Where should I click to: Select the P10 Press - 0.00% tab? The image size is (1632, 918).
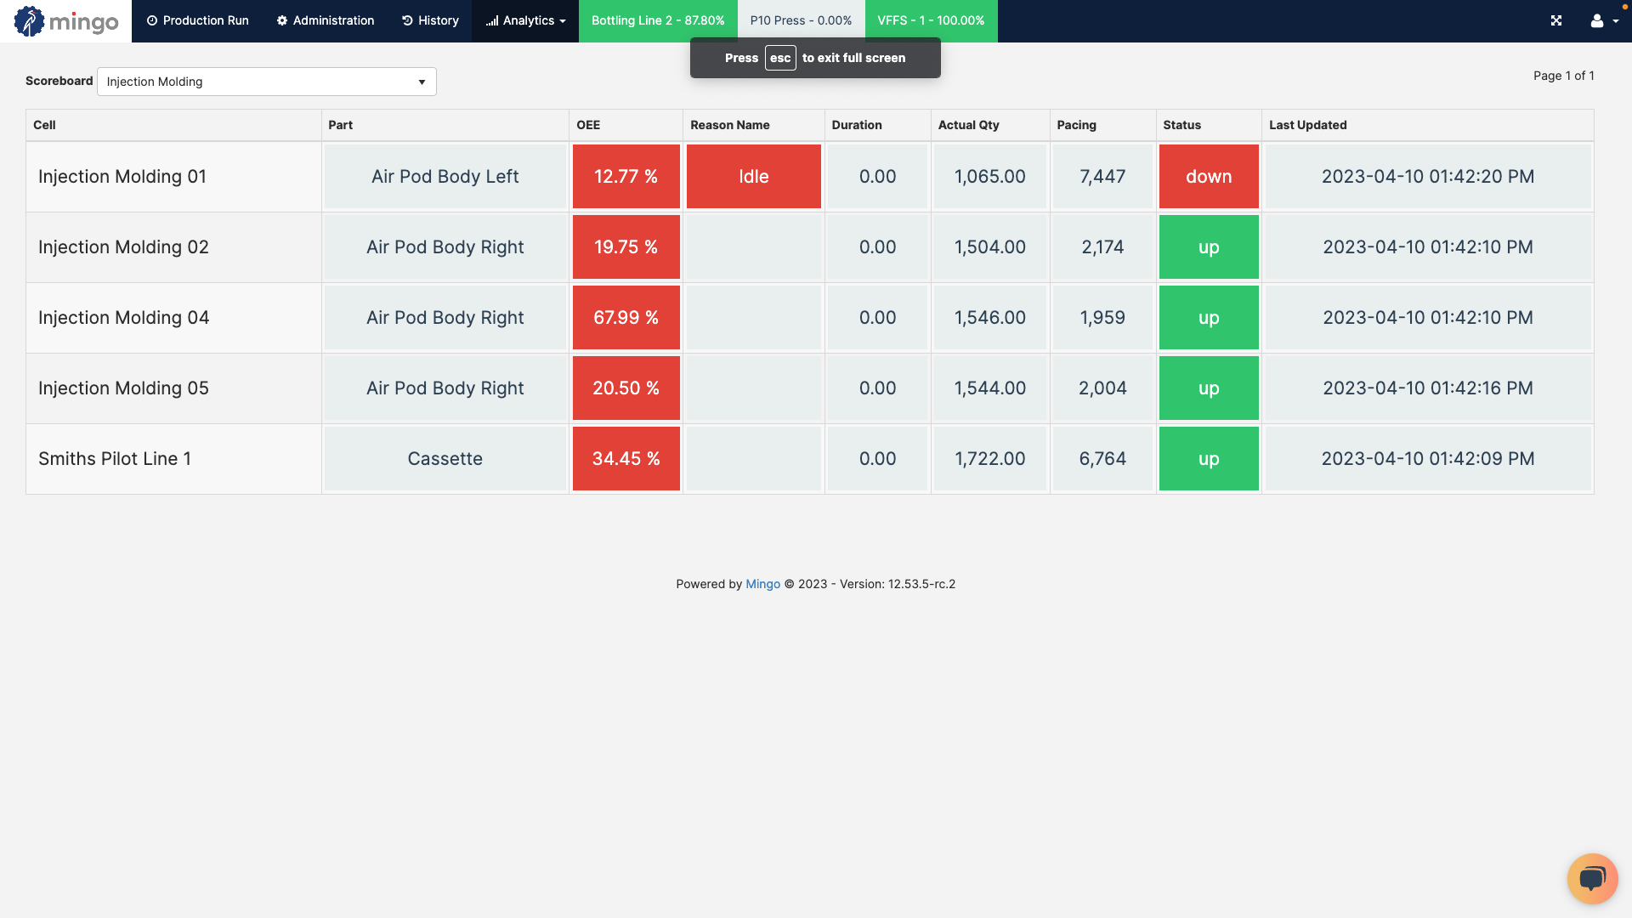pyautogui.click(x=800, y=20)
